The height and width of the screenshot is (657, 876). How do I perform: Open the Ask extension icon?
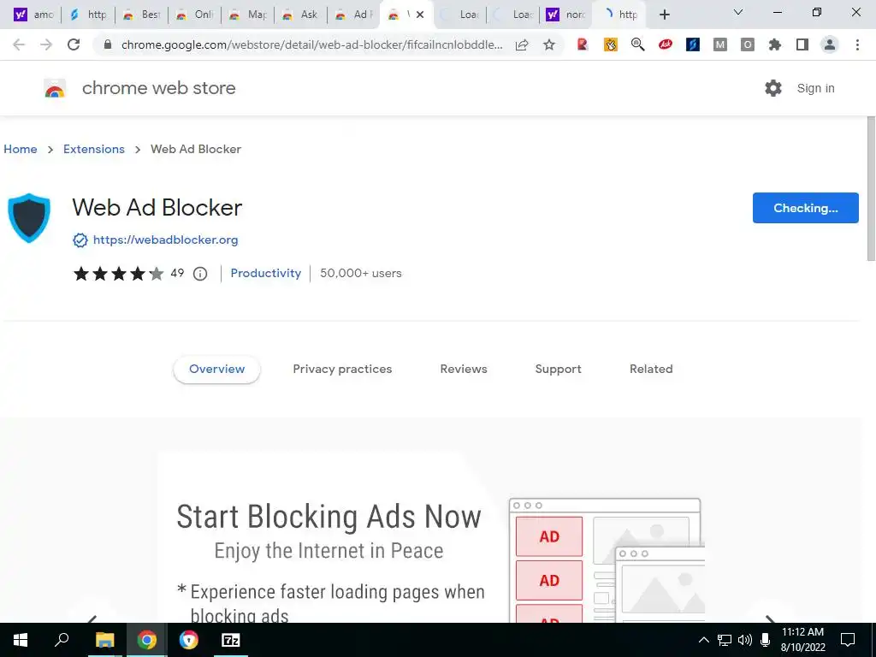pyautogui.click(x=665, y=44)
